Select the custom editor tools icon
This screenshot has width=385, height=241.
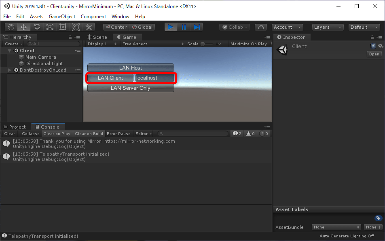[x=89, y=27]
